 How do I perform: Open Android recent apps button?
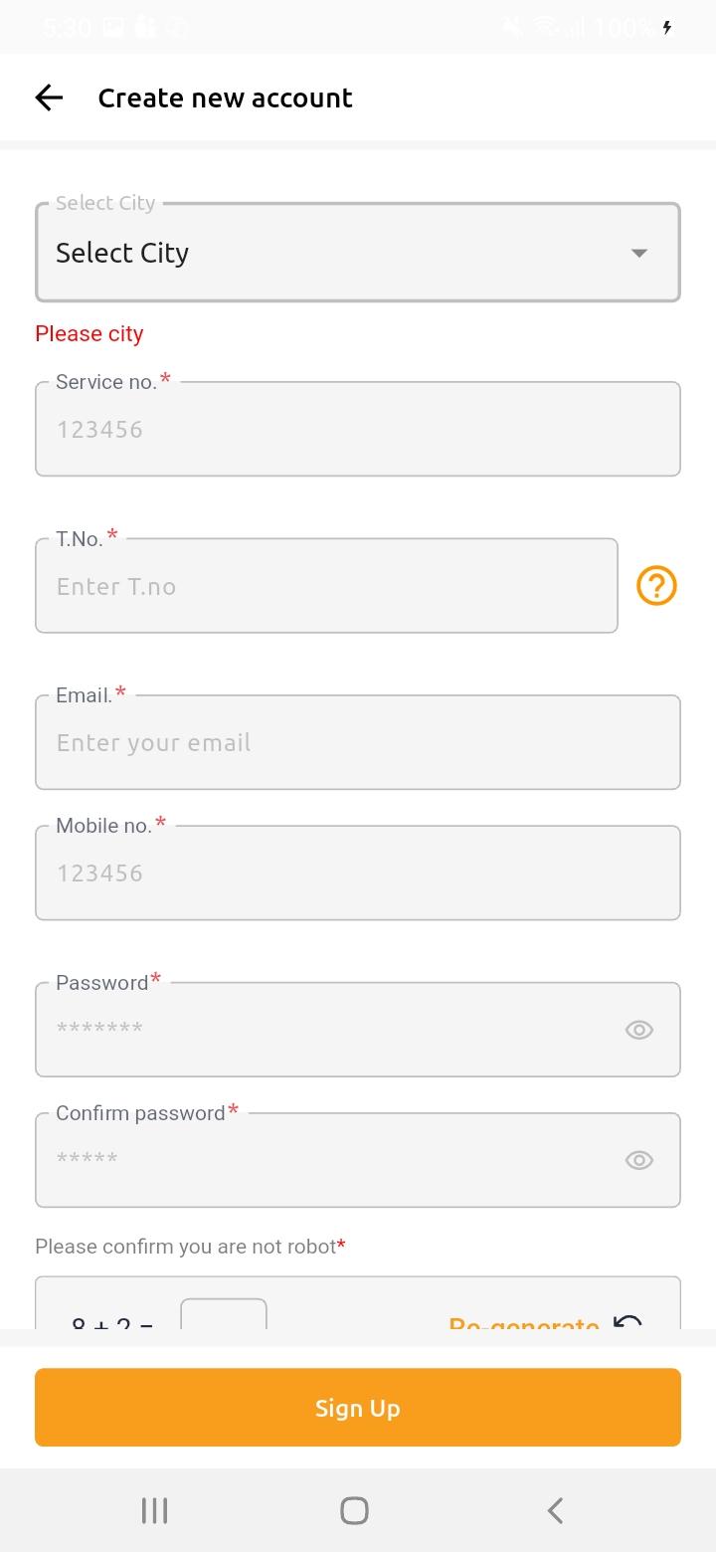(154, 1510)
